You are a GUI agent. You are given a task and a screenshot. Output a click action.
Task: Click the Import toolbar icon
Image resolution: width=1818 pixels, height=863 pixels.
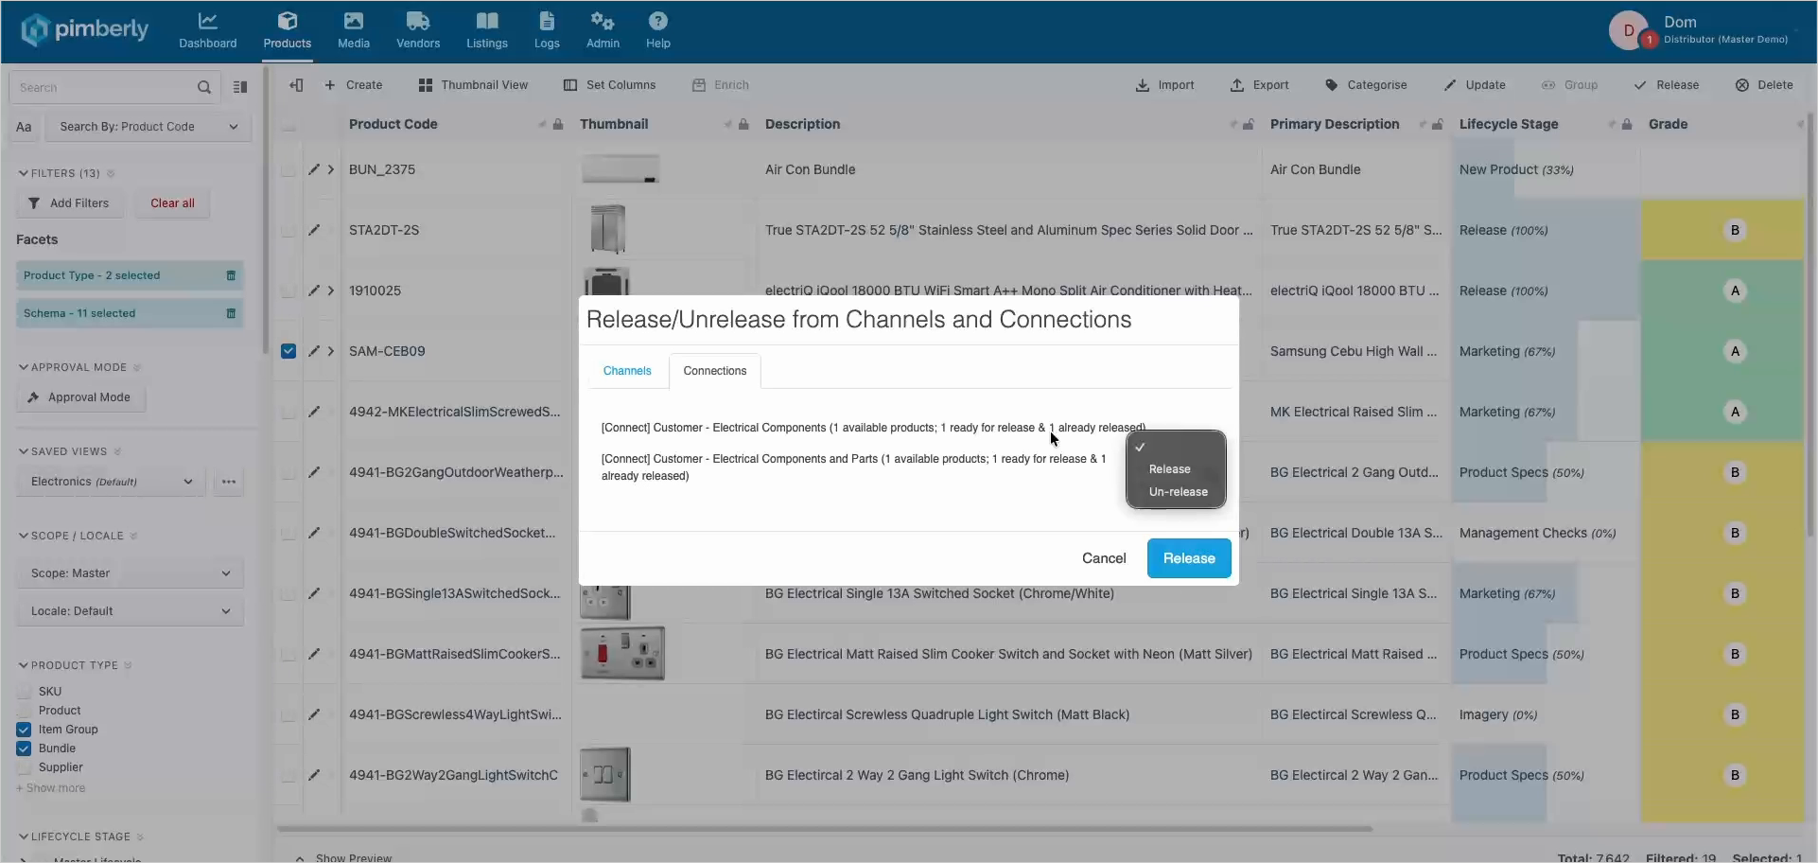tap(1143, 85)
